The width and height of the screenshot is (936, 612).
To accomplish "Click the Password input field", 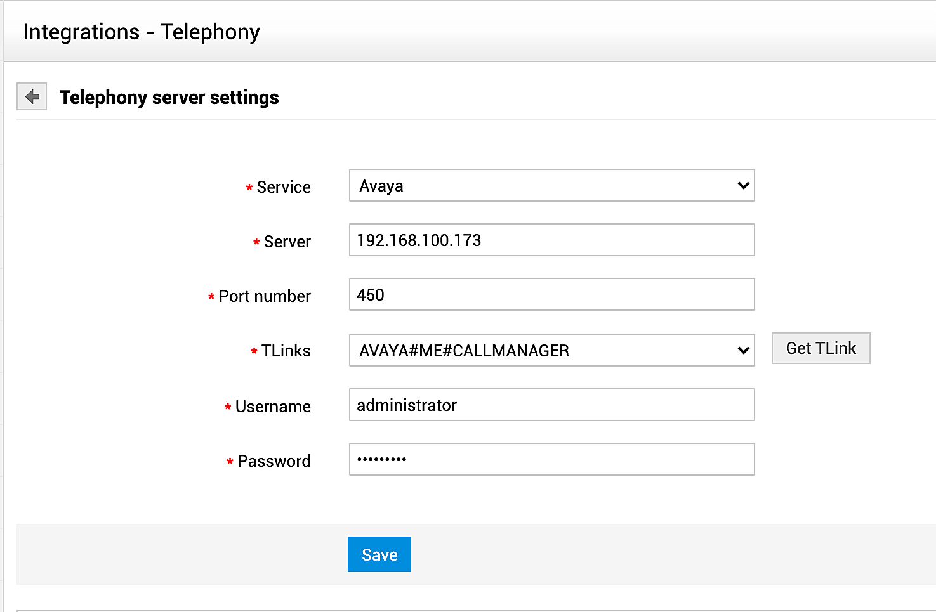I will coord(551,460).
